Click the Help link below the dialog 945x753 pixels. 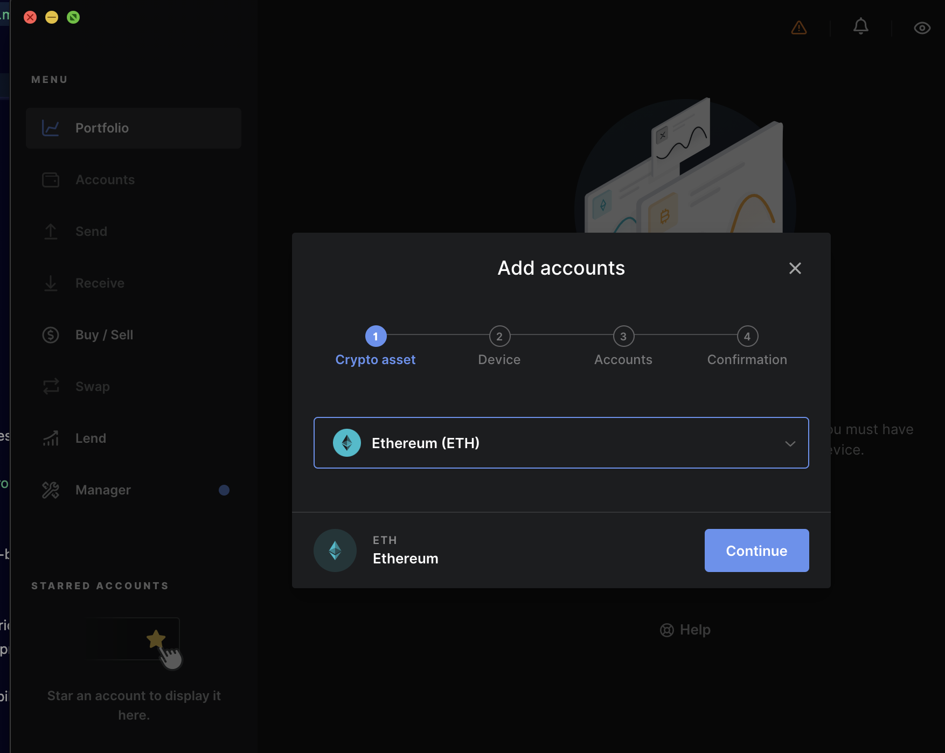point(685,630)
